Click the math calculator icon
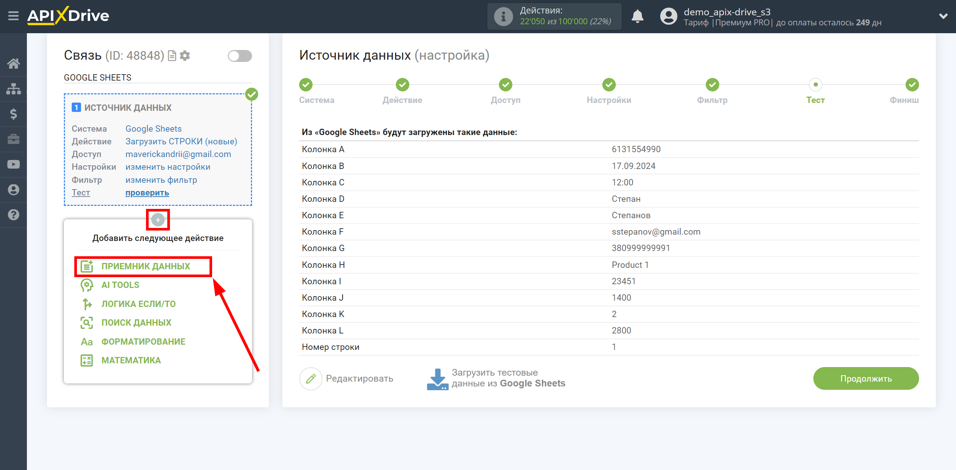Image resolution: width=956 pixels, height=470 pixels. coord(87,360)
